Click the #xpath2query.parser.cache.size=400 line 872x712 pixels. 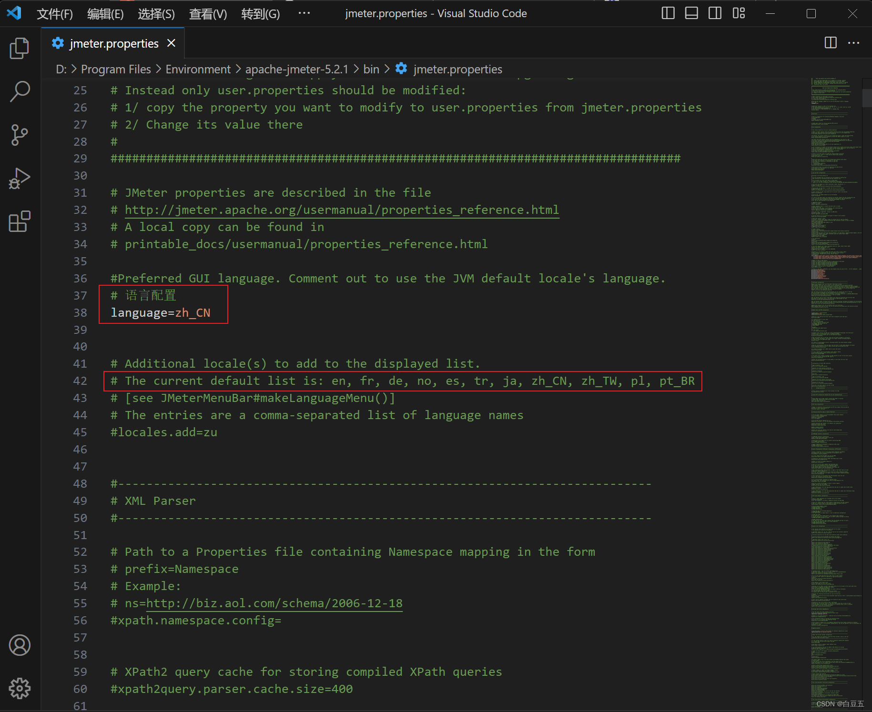tap(232, 689)
